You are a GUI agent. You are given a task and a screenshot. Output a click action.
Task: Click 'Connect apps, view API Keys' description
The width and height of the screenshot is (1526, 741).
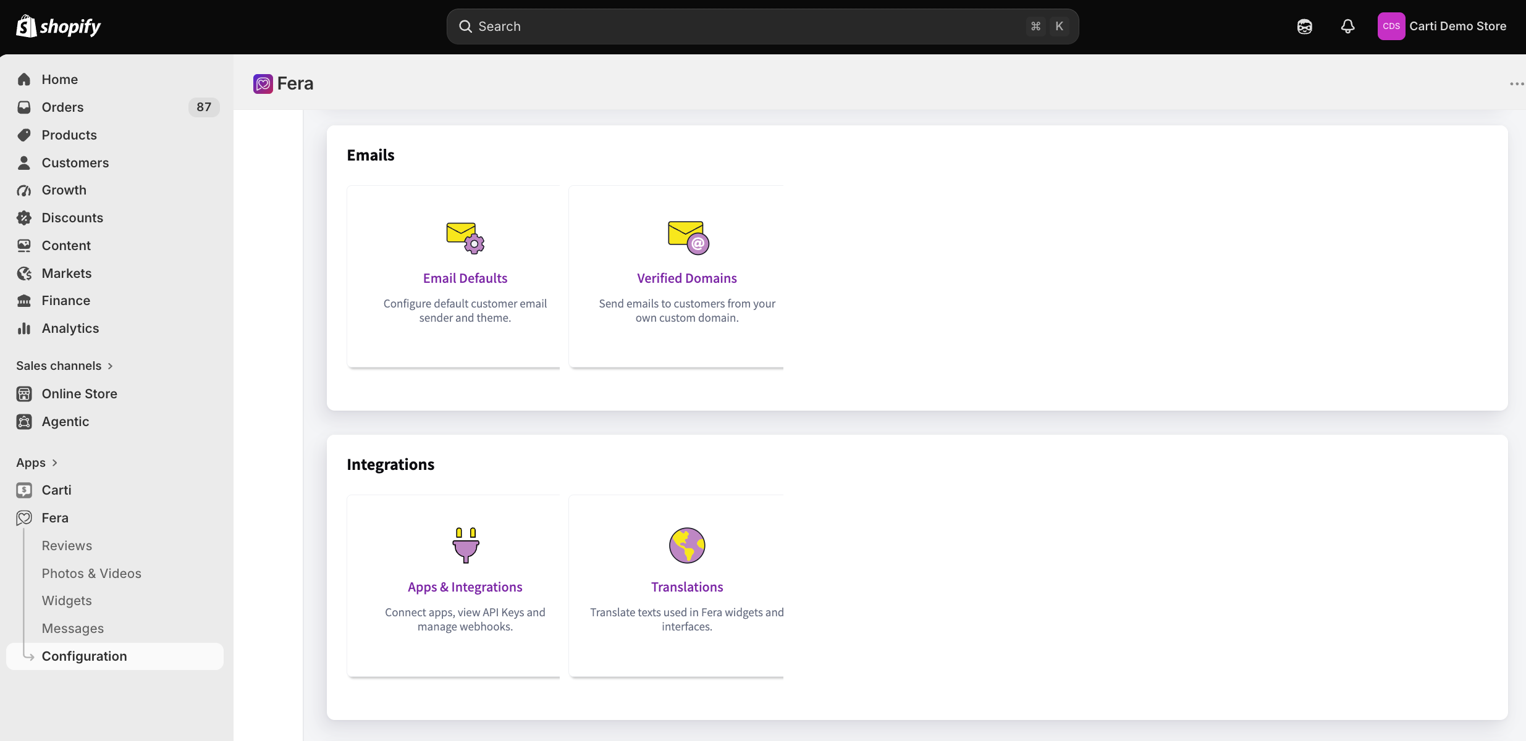(x=465, y=619)
